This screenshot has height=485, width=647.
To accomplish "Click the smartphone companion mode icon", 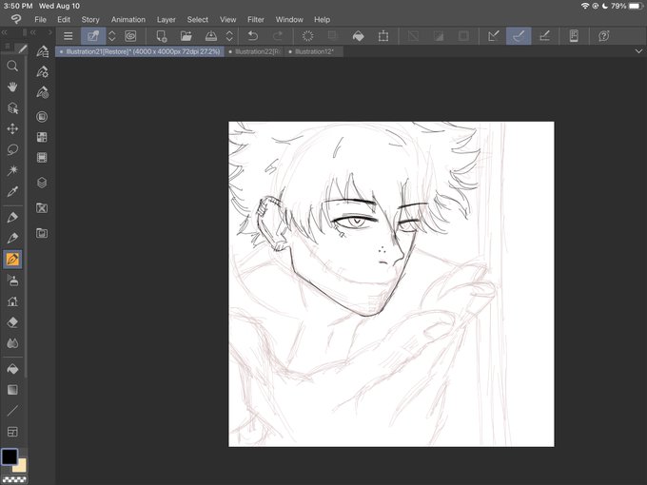I will pyautogui.click(x=574, y=36).
